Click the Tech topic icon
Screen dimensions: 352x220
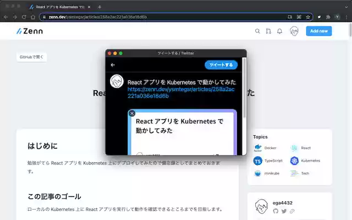point(294,173)
